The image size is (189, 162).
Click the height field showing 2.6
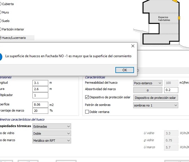(x=40, y=89)
